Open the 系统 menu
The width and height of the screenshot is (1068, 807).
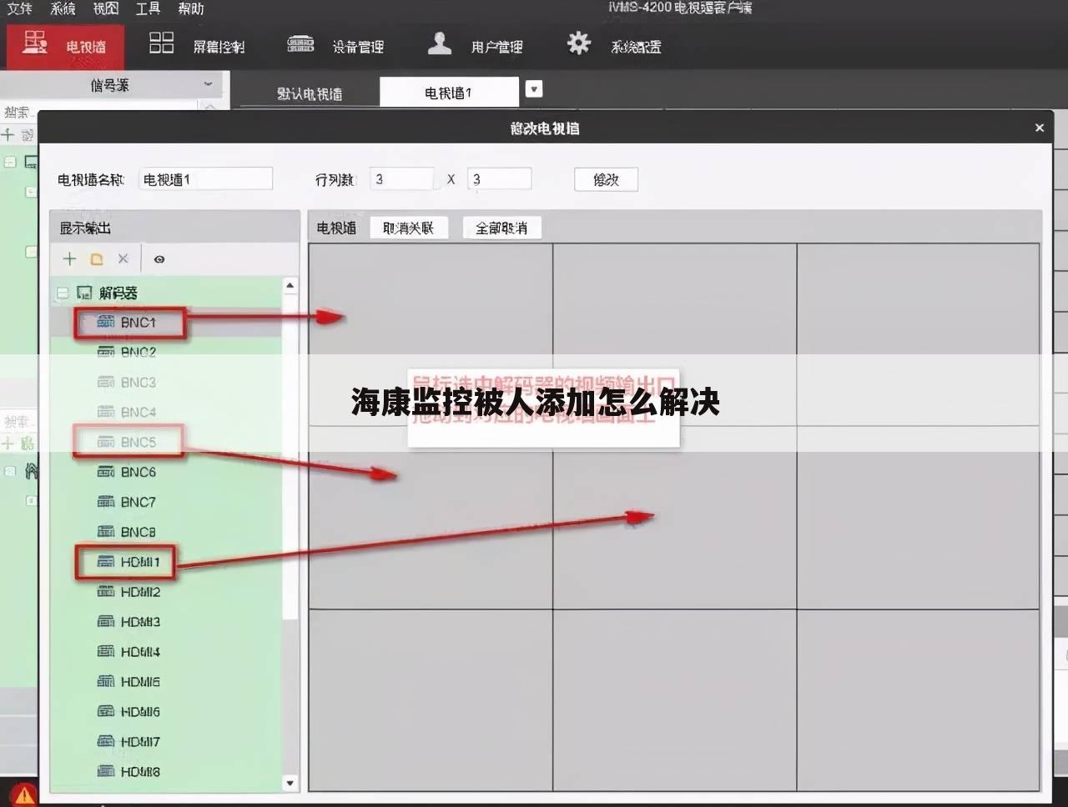[63, 8]
